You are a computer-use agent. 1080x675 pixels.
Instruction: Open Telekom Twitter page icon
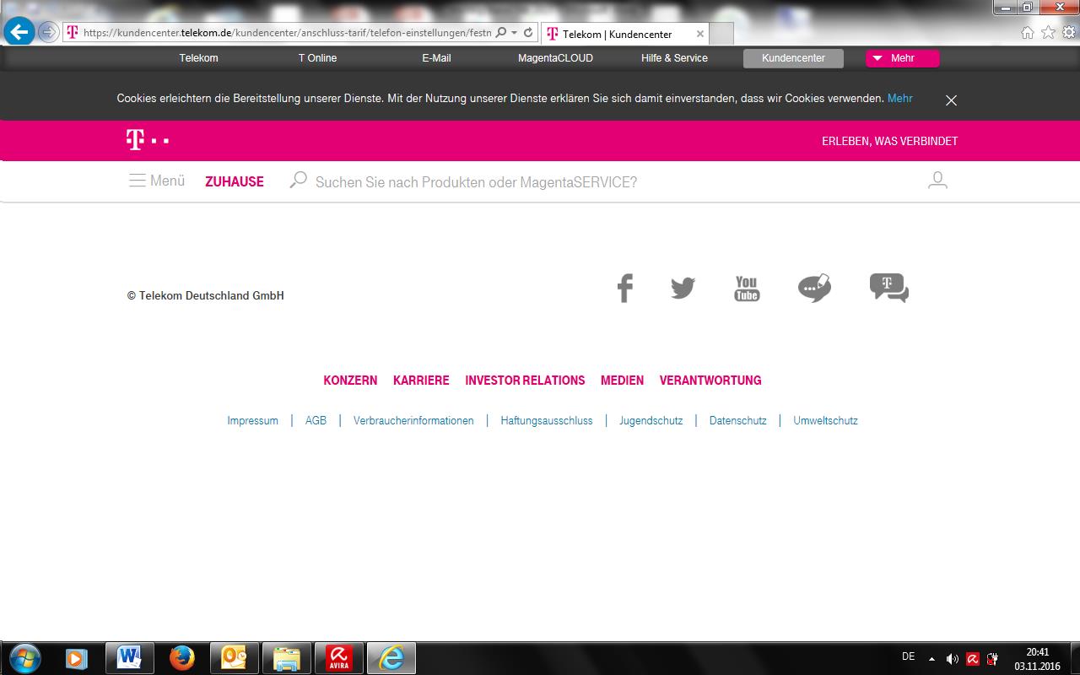[683, 288]
